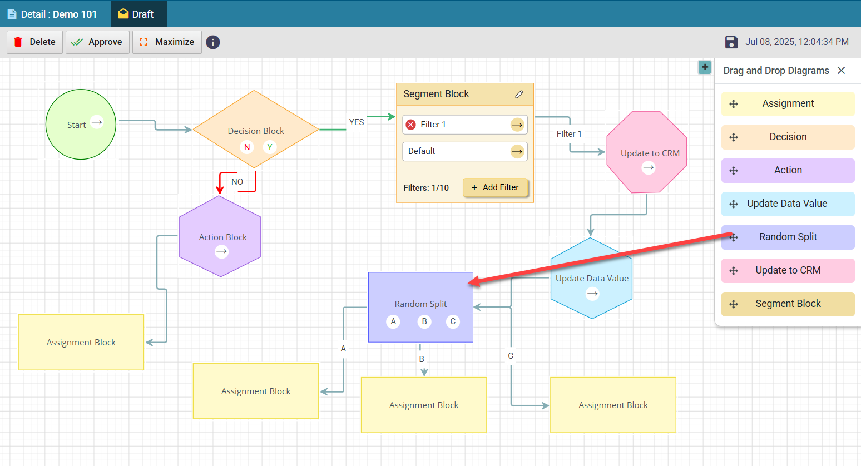The height and width of the screenshot is (466, 861).
Task: Click output B on Random Split block
Action: click(424, 321)
